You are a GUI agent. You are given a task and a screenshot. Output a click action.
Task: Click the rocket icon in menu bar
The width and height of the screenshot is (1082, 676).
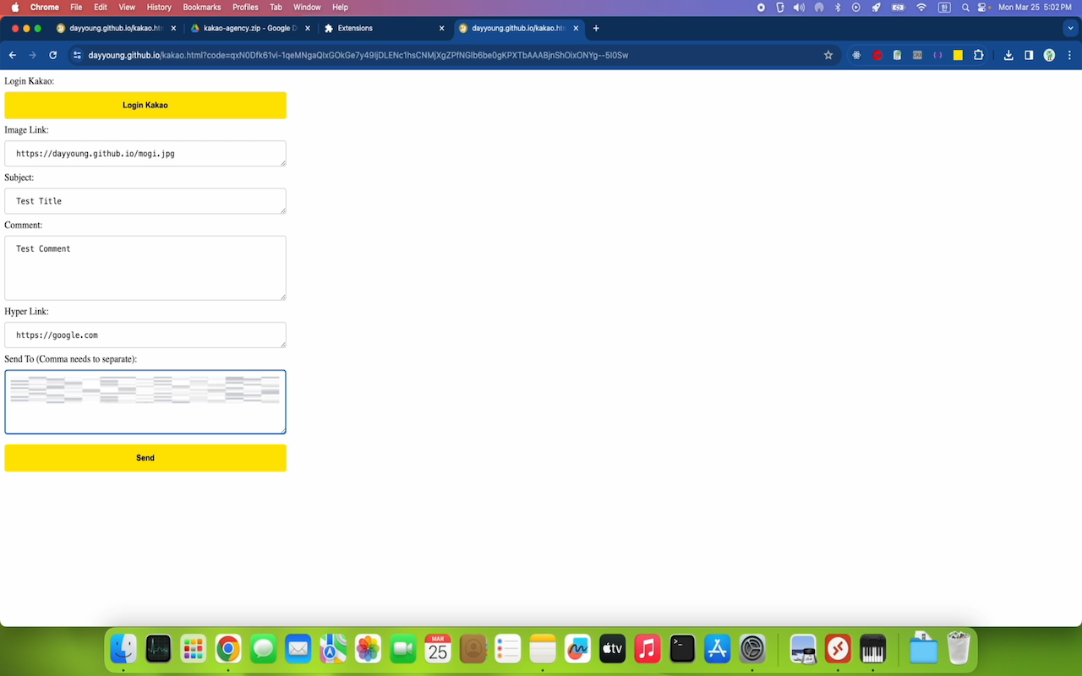[876, 7]
